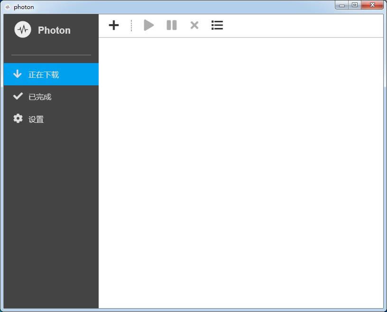387x312 pixels.
Task: Maximize the photon window
Action: 355,5
